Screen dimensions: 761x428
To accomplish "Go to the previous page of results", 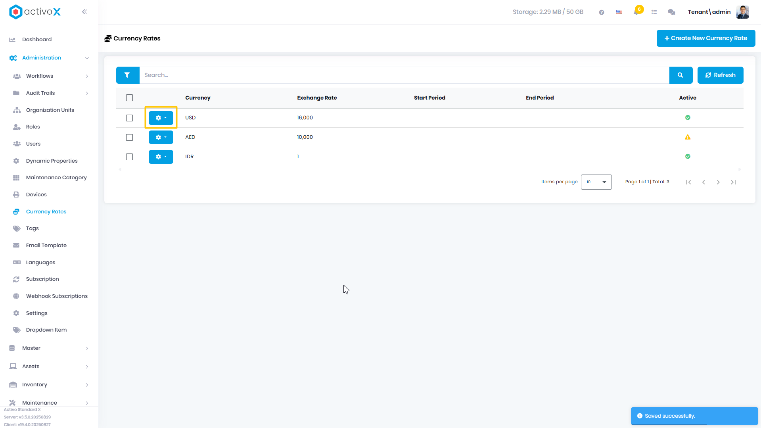I will click(703, 182).
